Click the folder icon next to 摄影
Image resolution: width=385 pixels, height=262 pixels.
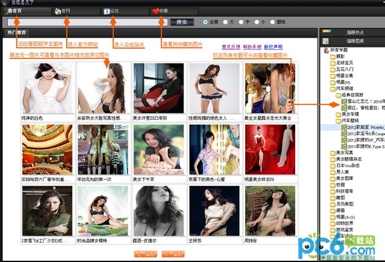pyautogui.click(x=332, y=57)
